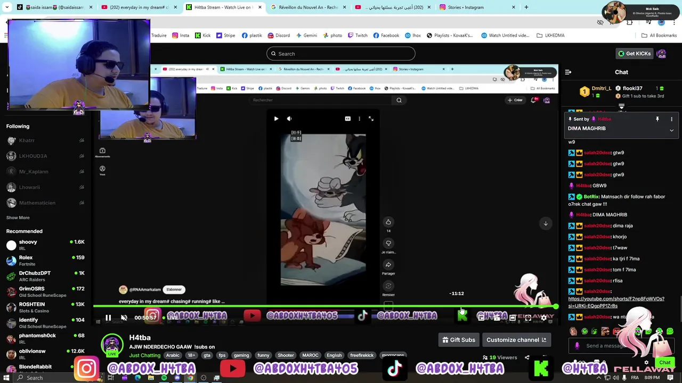
Task: Open Customize channel link
Action: (516, 340)
